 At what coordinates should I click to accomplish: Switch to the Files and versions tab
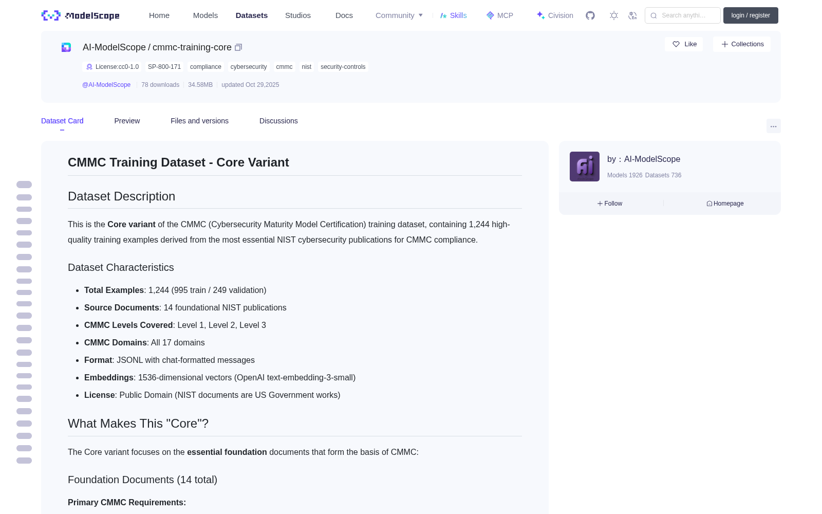[x=199, y=121]
